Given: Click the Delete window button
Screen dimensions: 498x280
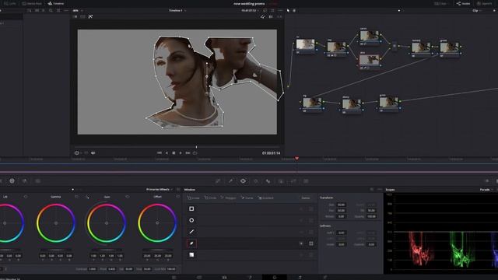Looking at the screenshot, I should [x=306, y=198].
